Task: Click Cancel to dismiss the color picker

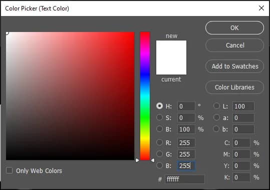Action: tap(234, 45)
